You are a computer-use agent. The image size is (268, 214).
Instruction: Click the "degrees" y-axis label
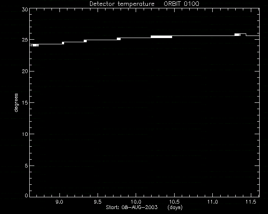(16, 103)
